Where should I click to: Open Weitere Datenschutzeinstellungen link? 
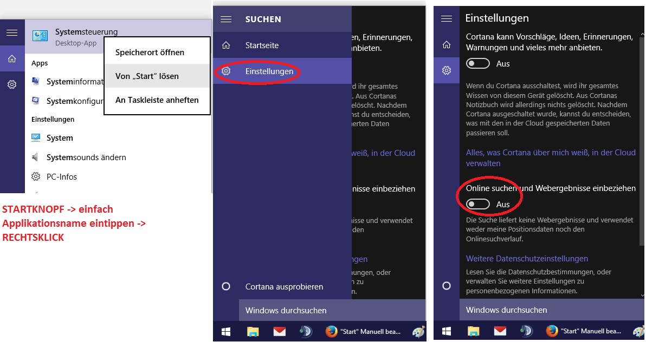(527, 259)
